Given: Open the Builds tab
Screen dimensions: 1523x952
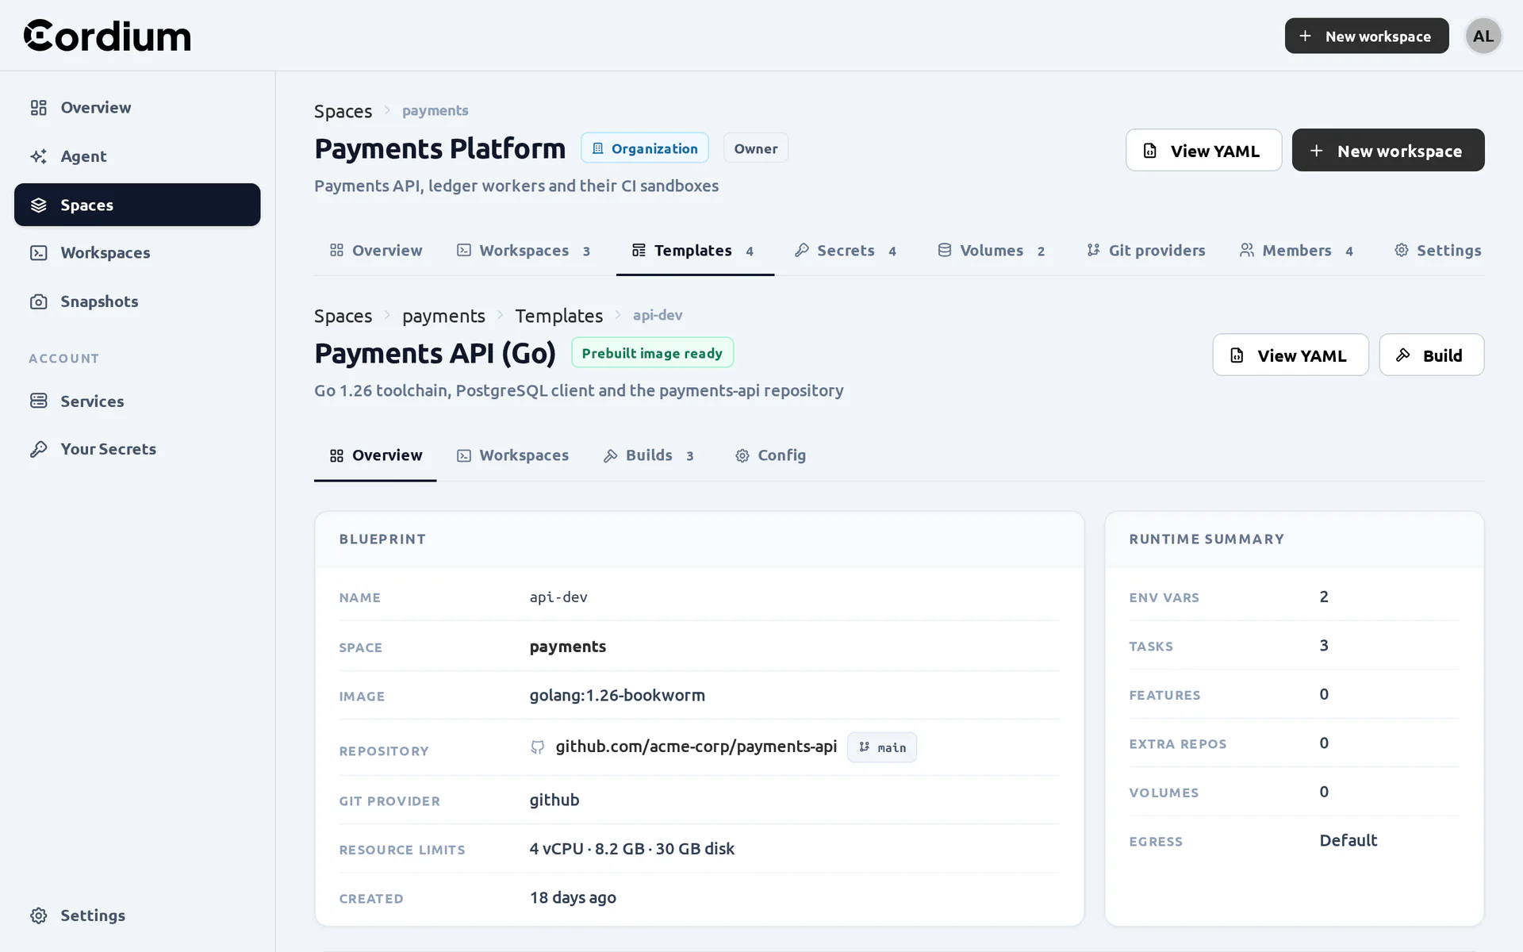Looking at the screenshot, I should tap(649, 455).
